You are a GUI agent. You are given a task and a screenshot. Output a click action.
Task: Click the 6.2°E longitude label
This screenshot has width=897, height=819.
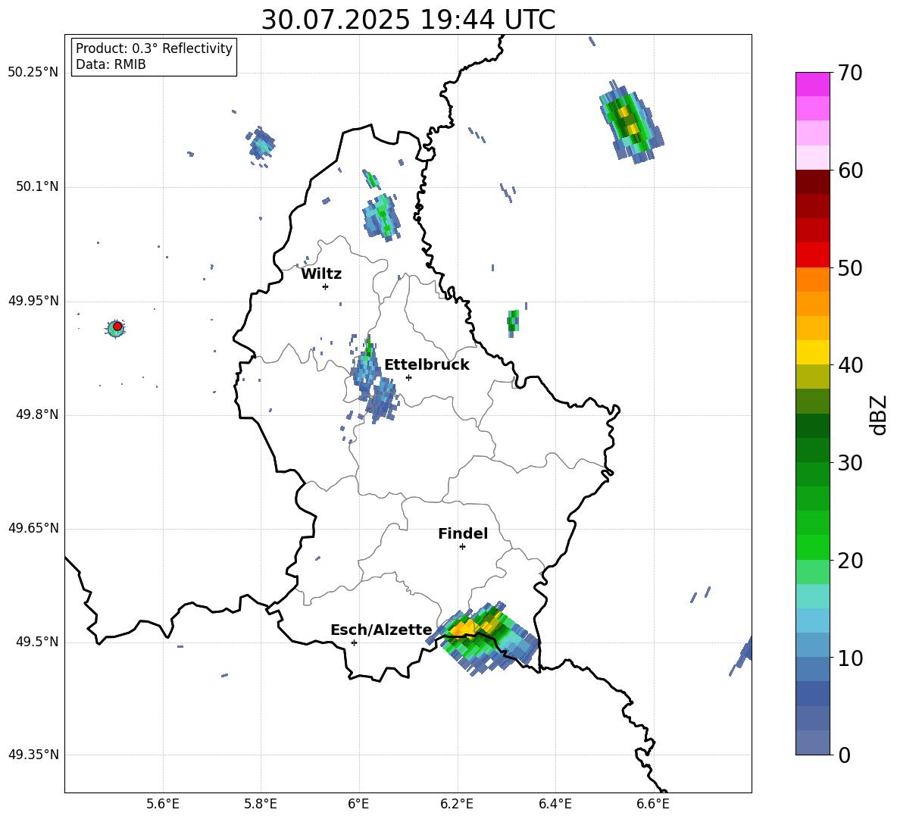[x=457, y=804]
